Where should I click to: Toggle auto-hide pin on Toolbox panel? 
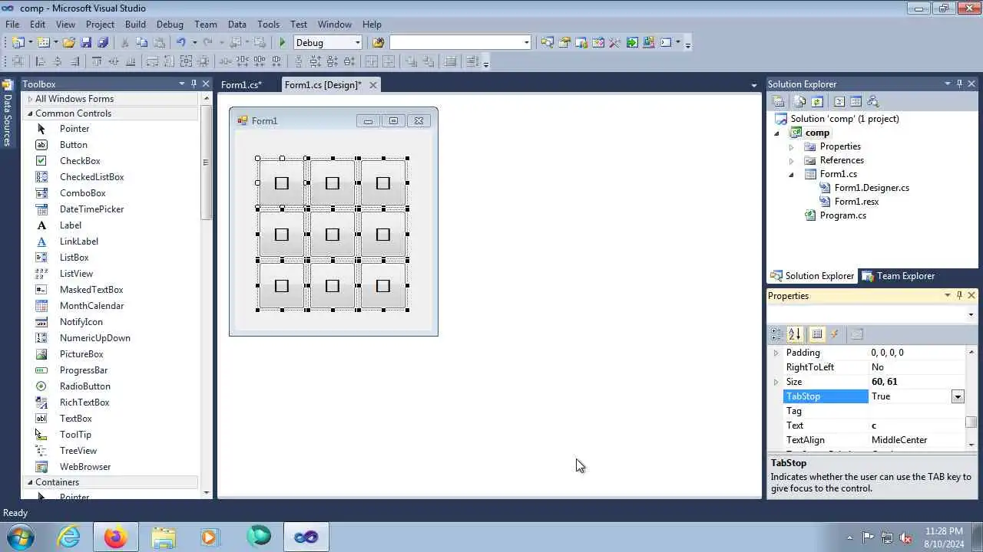[194, 84]
